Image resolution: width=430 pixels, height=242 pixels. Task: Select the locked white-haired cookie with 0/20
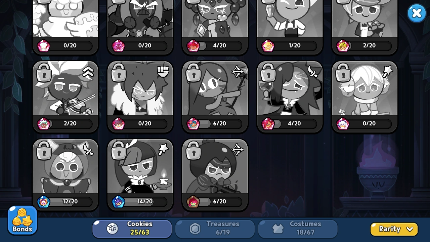coord(364,97)
